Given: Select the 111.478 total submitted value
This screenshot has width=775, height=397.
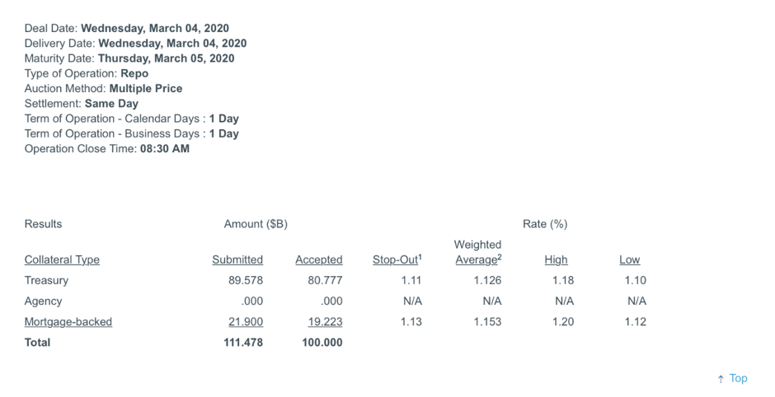Looking at the screenshot, I should 243,343.
